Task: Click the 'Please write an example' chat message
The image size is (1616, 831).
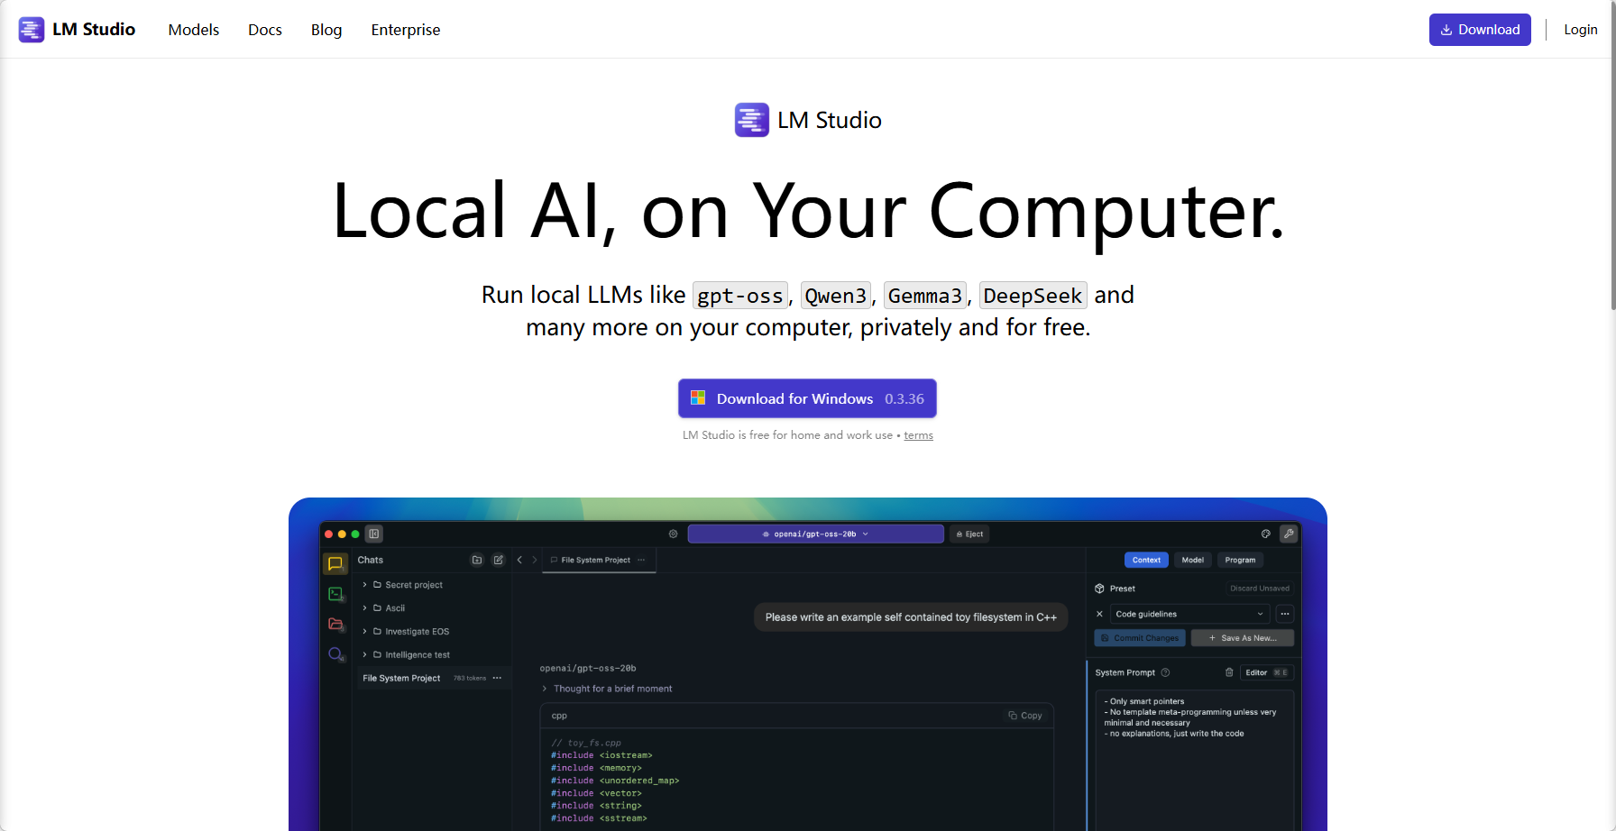Action: pos(911,617)
